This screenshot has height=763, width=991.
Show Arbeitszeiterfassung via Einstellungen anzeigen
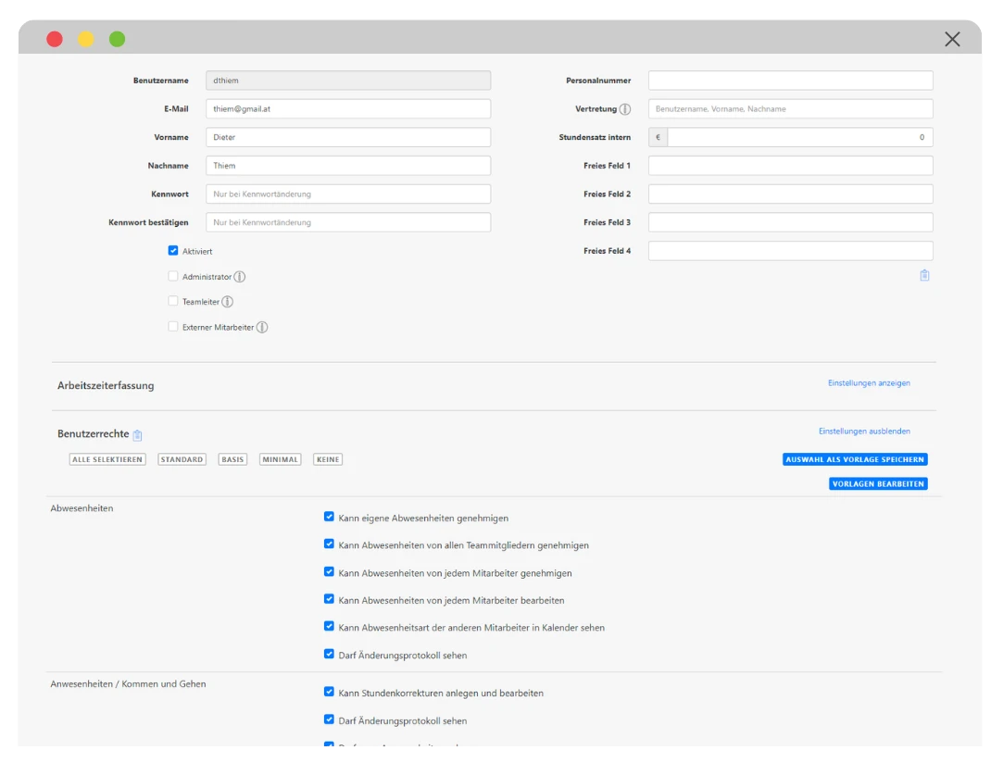point(869,383)
